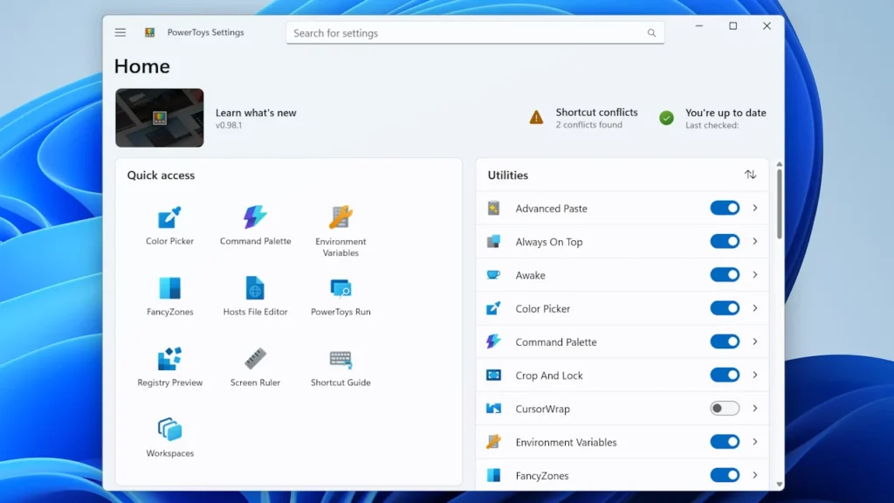The width and height of the screenshot is (894, 503).
Task: Click the Crop And Lock utility icon
Action: pyautogui.click(x=494, y=376)
